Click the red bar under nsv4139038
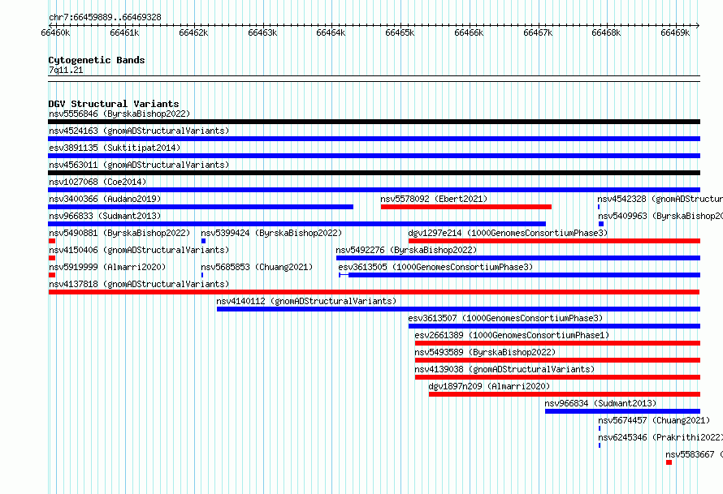The image size is (723, 494). coord(557,377)
